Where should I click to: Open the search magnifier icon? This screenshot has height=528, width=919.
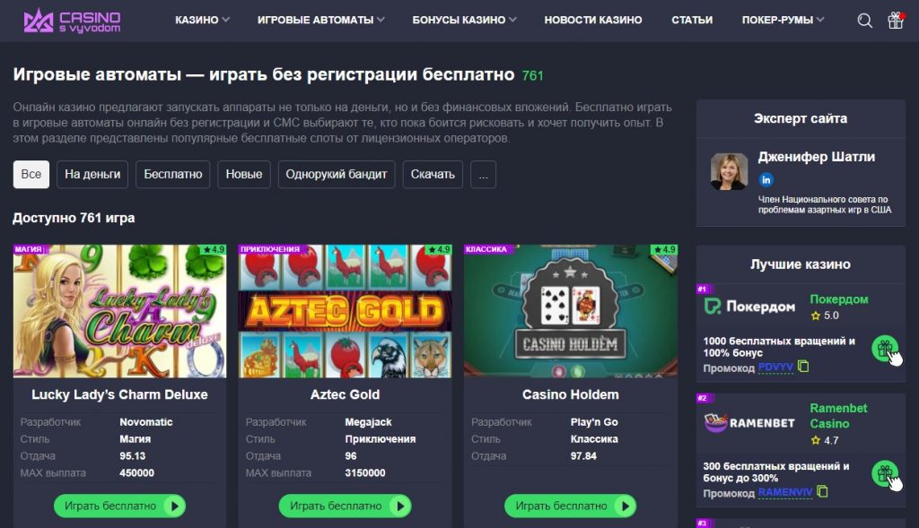click(x=864, y=21)
